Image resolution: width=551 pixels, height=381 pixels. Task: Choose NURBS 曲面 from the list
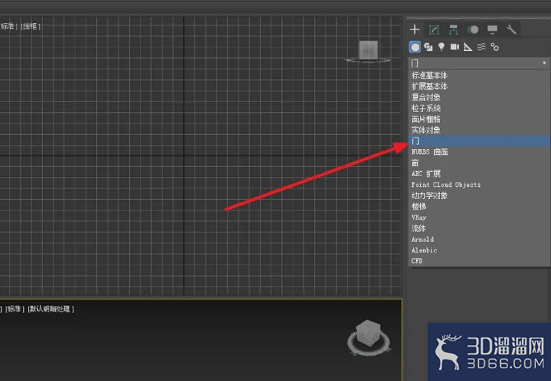(479, 152)
